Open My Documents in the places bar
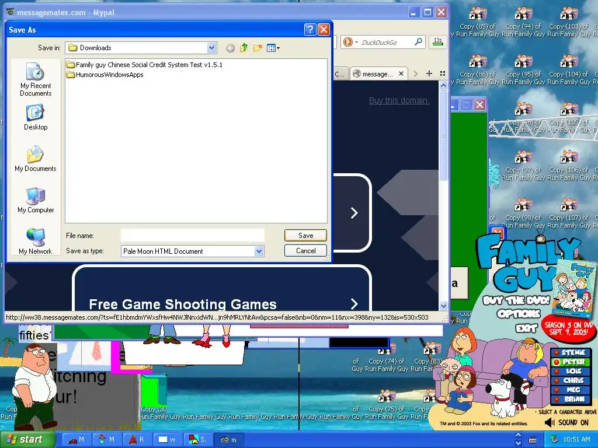The height and width of the screenshot is (448, 598). click(36, 159)
